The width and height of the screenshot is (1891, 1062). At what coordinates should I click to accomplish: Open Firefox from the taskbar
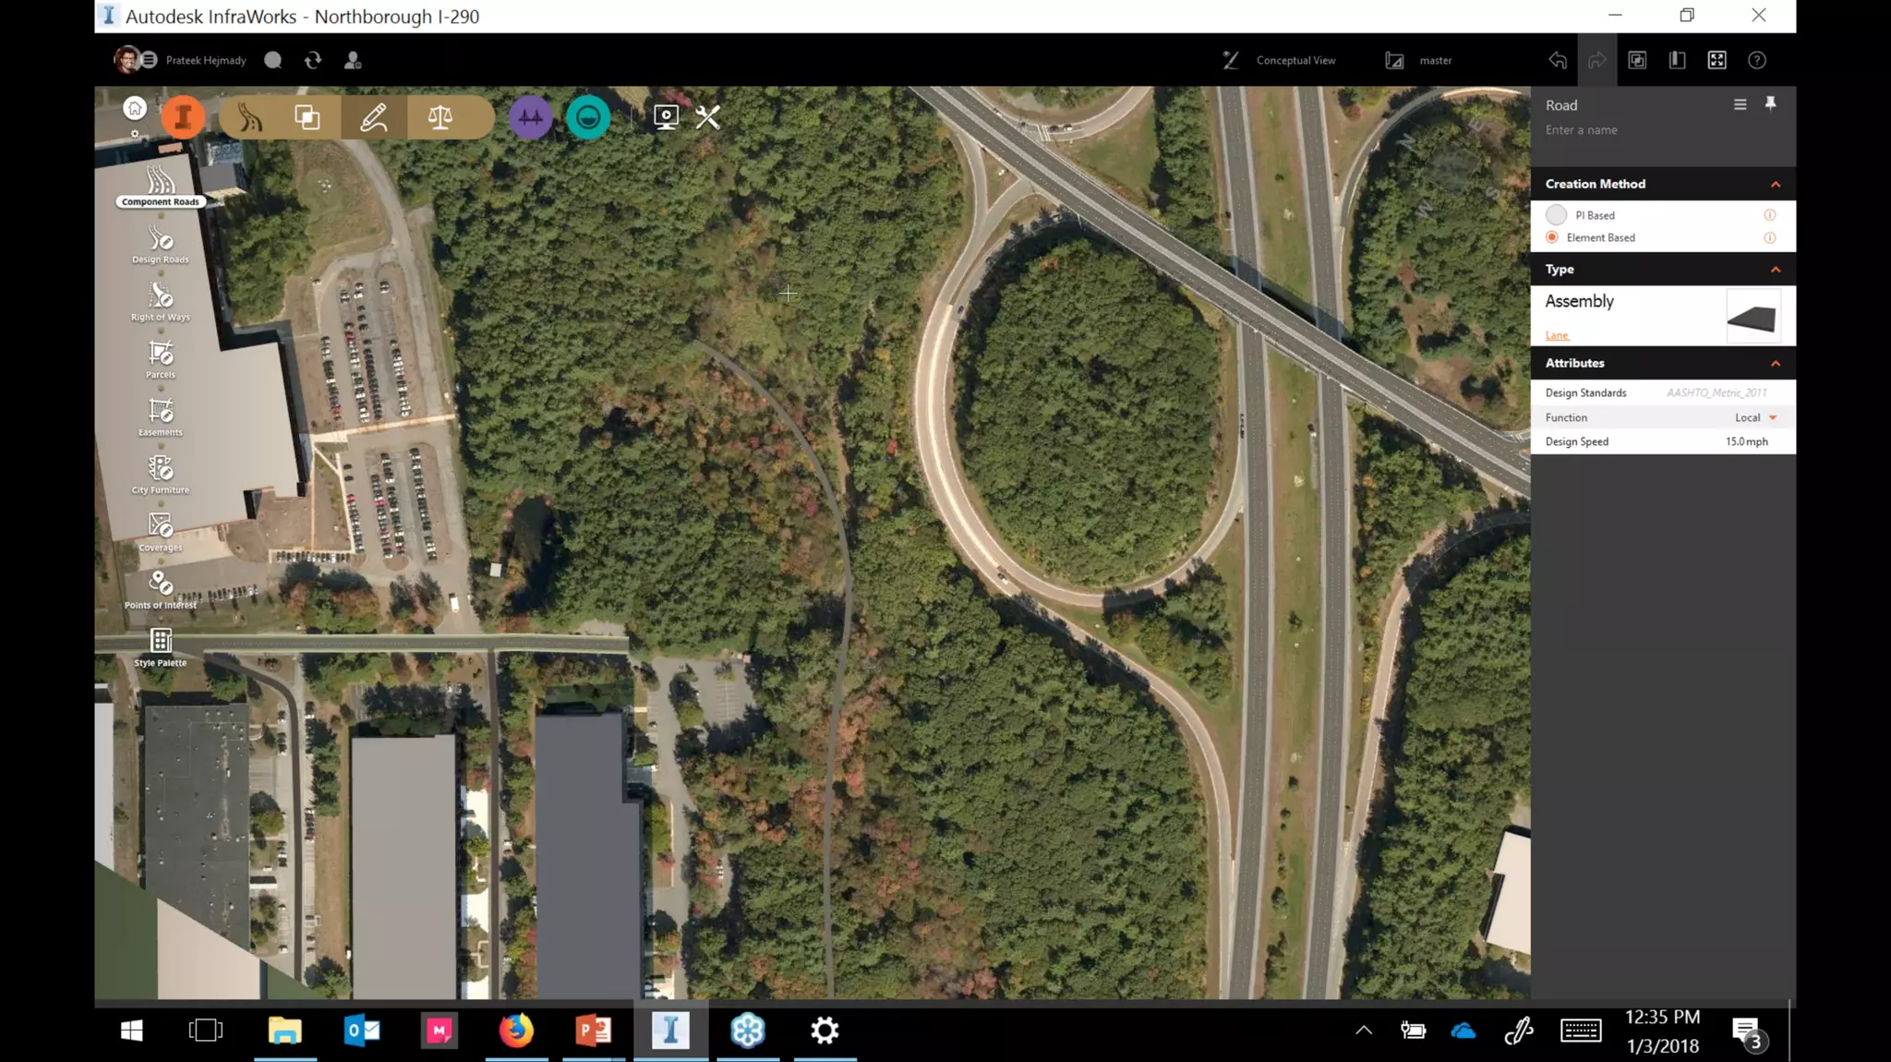click(x=516, y=1031)
